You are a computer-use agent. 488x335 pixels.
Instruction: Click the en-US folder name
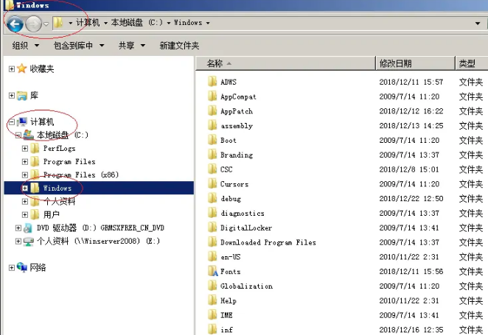[x=230, y=257]
